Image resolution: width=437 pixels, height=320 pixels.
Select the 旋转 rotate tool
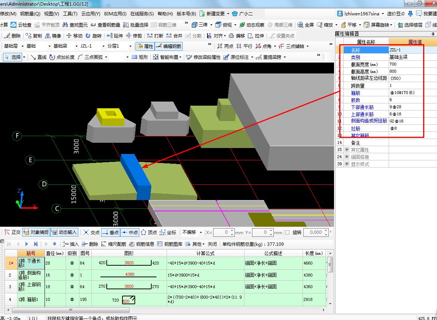pyautogui.click(x=94, y=36)
